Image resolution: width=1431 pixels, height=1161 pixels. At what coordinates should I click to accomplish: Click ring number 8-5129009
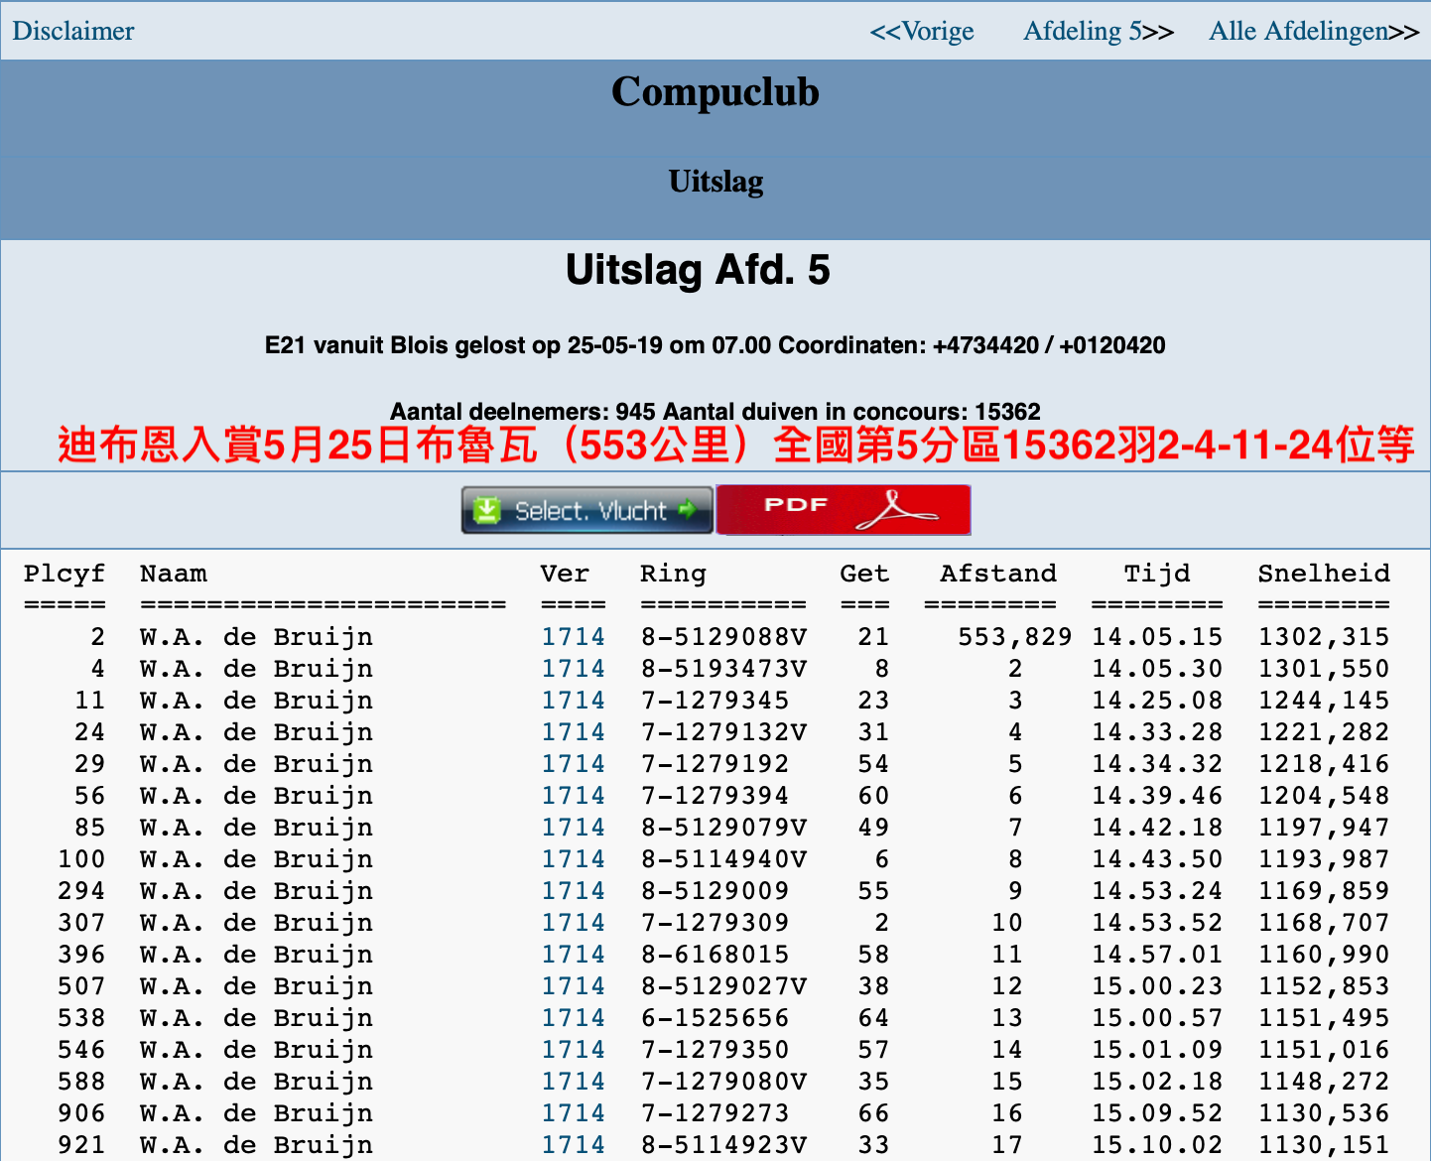[x=715, y=891]
